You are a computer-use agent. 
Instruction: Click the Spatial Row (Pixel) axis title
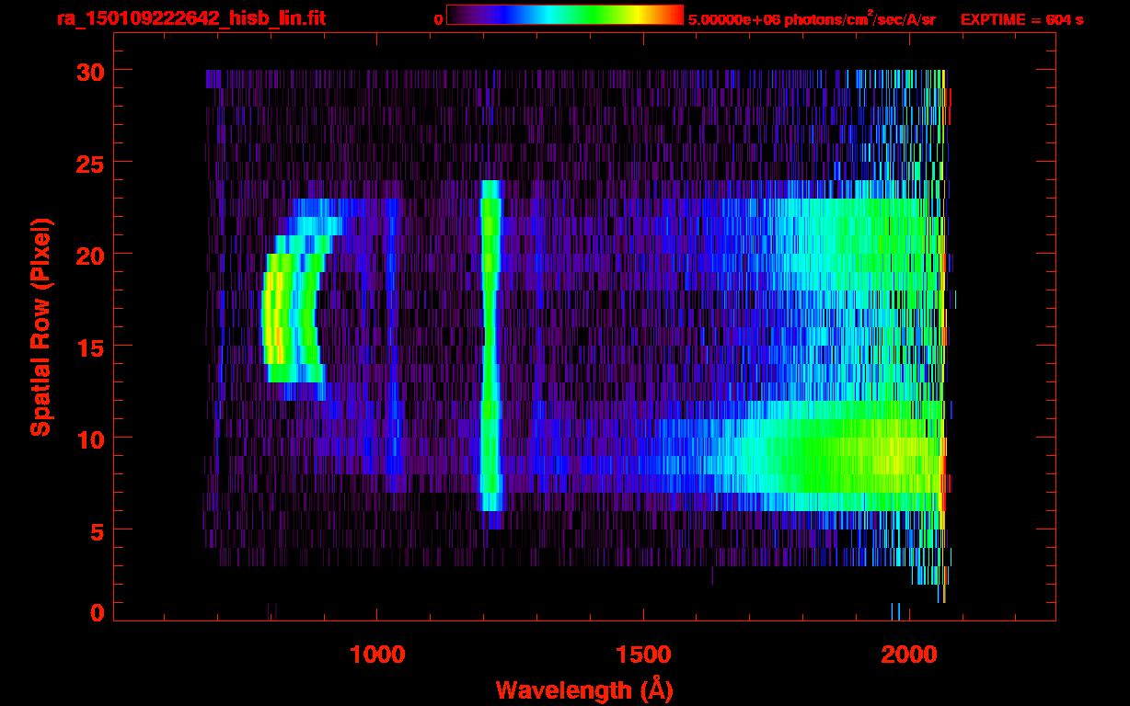pos(40,327)
